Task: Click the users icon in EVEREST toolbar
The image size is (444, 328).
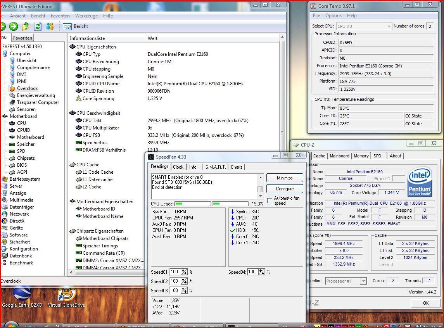Action: pyautogui.click(x=50, y=26)
